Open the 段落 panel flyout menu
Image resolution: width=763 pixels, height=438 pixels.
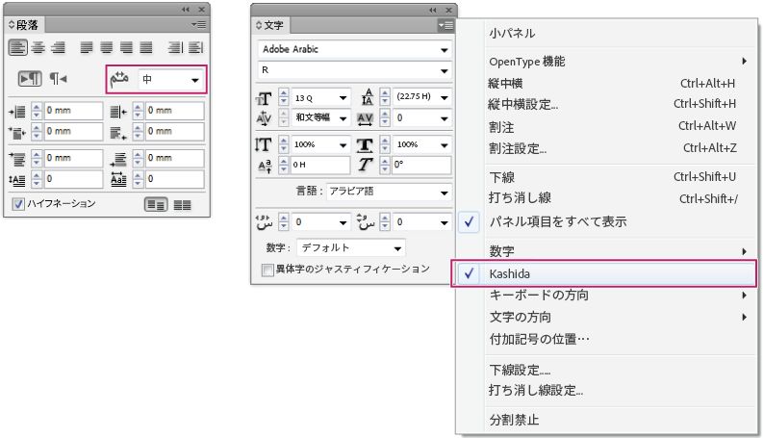pyautogui.click(x=198, y=24)
